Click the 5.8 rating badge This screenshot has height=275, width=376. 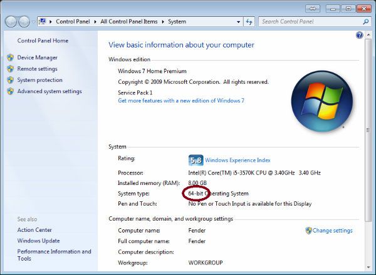196,160
